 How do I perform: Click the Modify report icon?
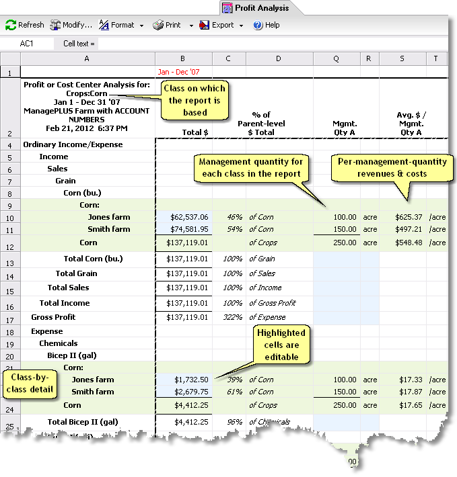(x=55, y=26)
